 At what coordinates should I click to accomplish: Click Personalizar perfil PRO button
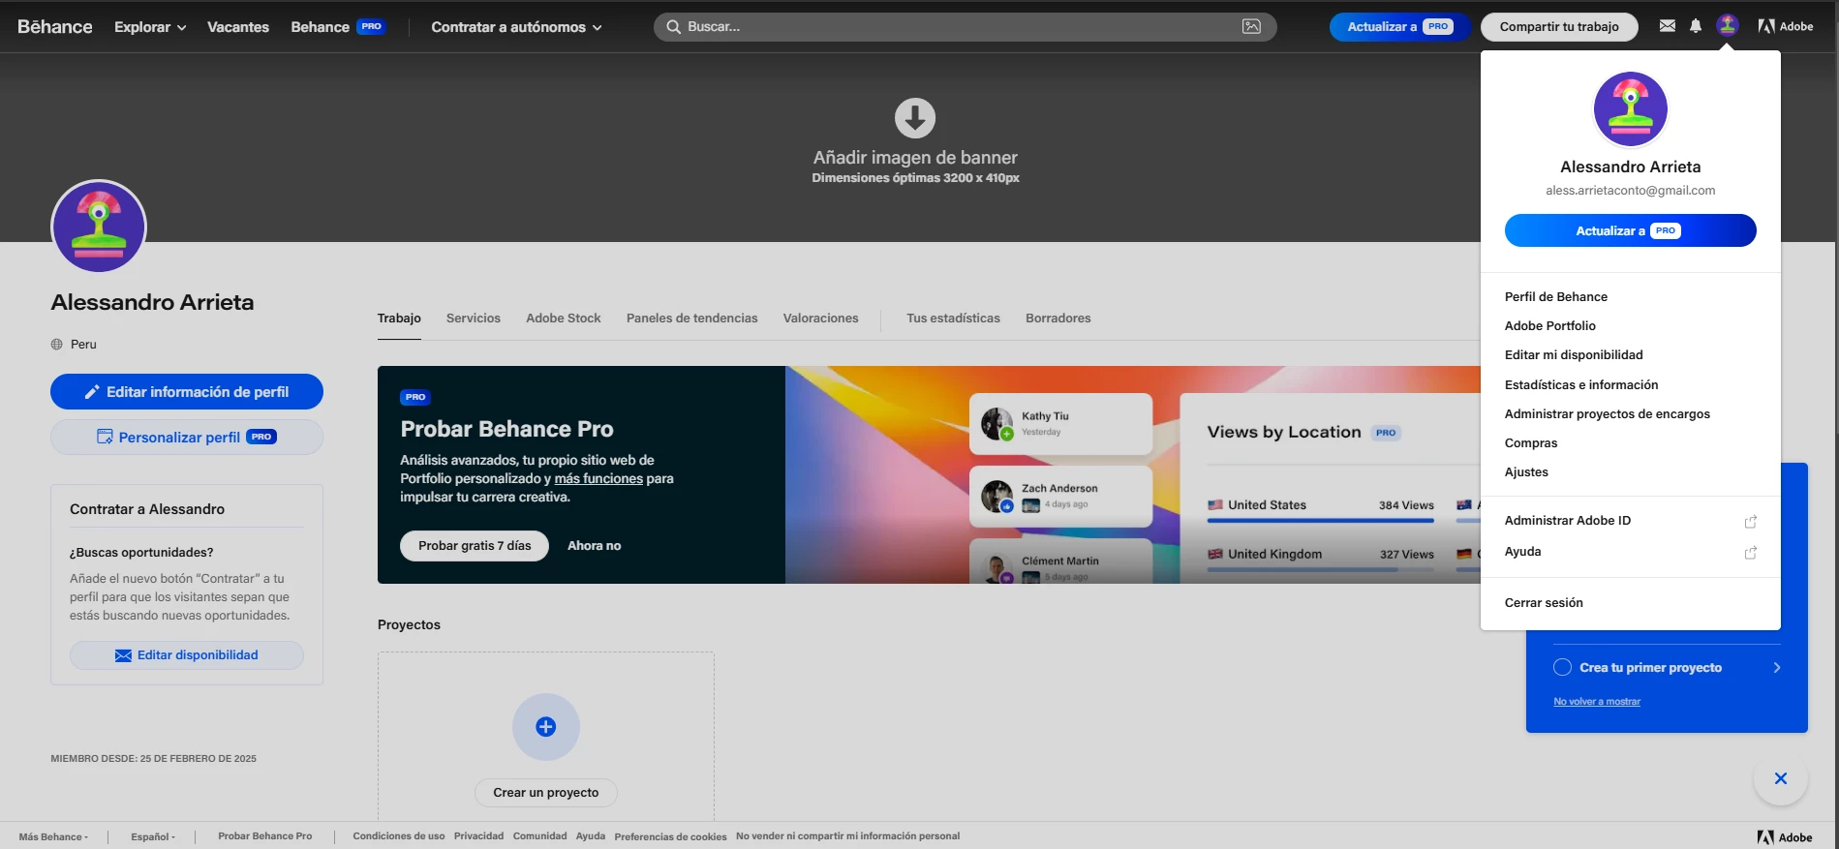tap(187, 438)
